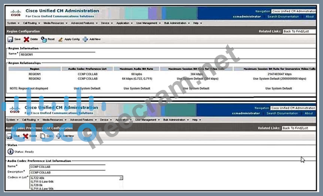Click the Region Name field containing REGION1

(57, 54)
